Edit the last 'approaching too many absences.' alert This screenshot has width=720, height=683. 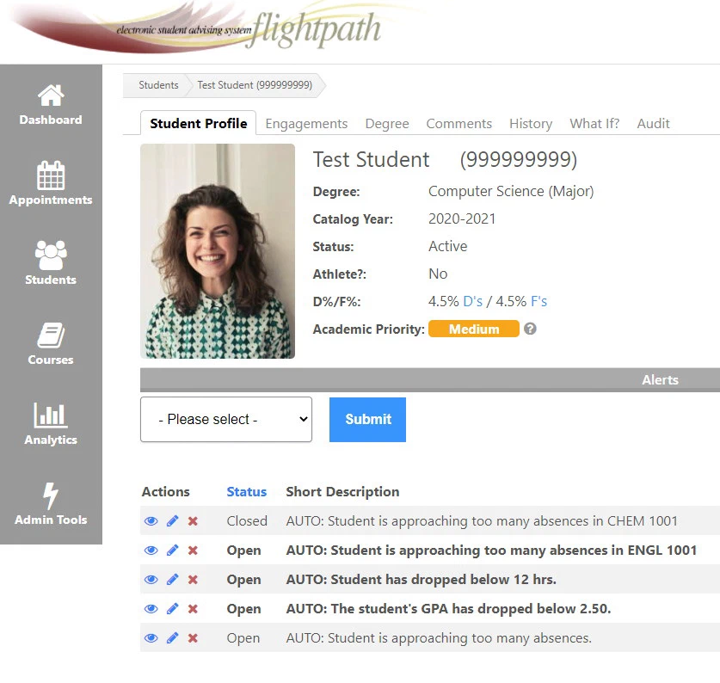pos(173,638)
